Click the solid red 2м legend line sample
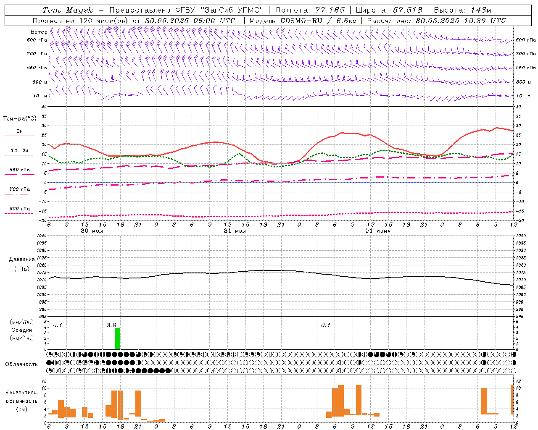The width and height of the screenshot is (538, 430). click(x=19, y=136)
